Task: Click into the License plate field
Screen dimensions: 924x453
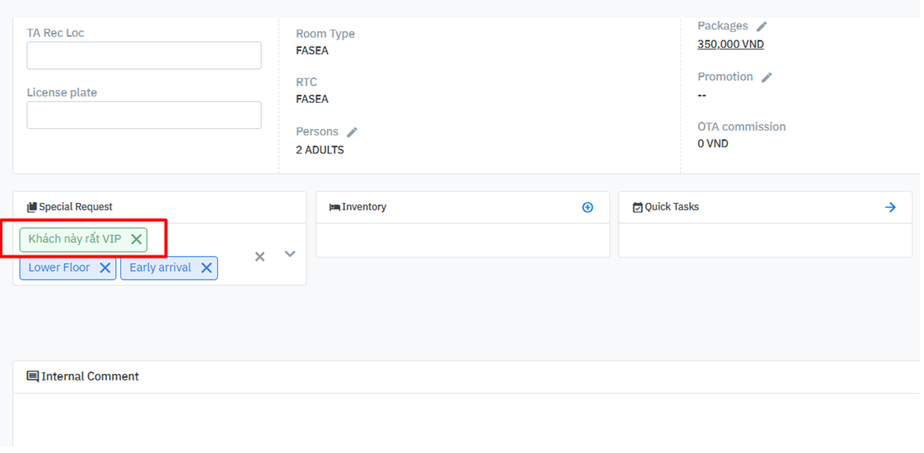Action: 144,115
